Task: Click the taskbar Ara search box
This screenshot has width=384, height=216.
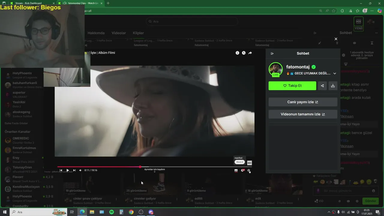Action: (38, 212)
